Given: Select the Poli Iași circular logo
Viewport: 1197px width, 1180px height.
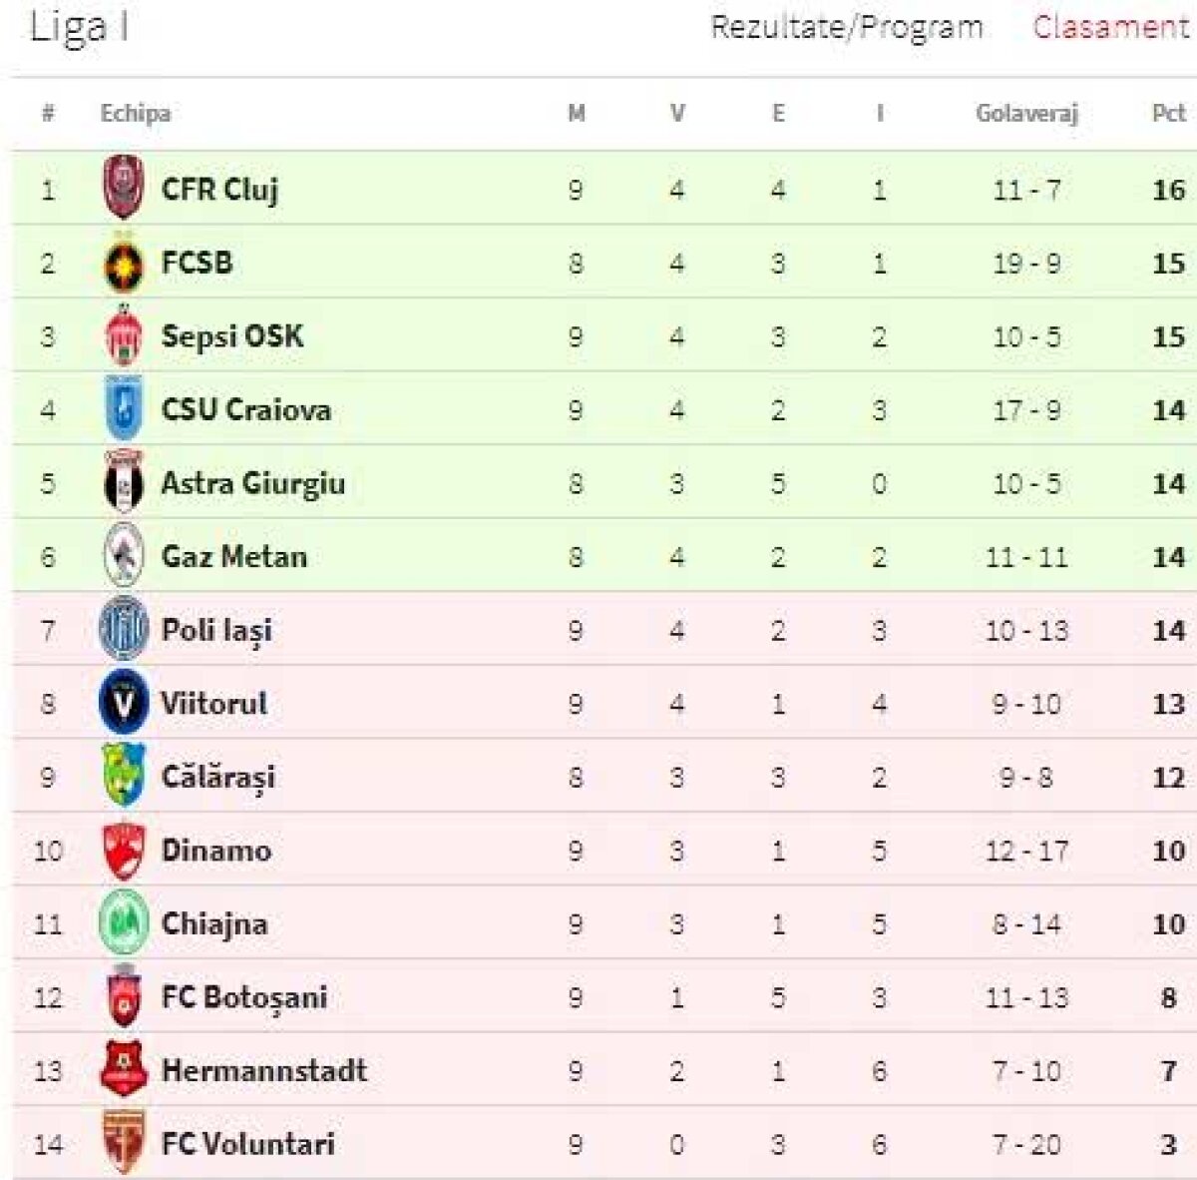Looking at the screenshot, I should [124, 630].
